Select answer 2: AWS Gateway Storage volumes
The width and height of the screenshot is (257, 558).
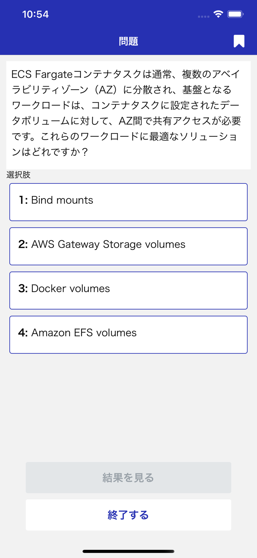coord(128,246)
